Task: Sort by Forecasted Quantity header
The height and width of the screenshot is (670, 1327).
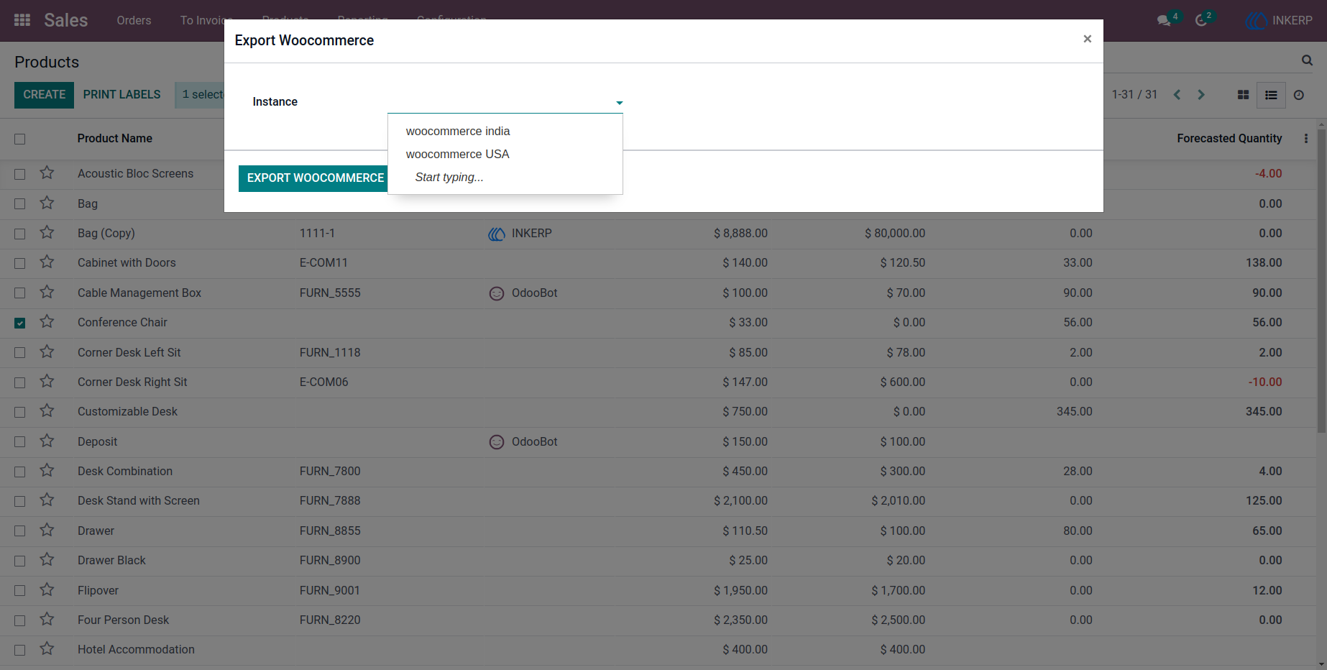Action: [1229, 138]
